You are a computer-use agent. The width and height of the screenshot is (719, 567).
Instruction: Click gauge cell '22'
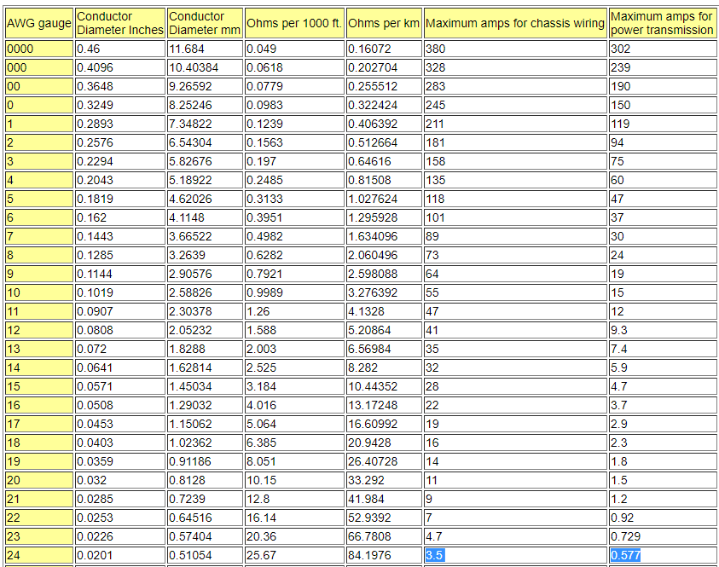point(39,518)
